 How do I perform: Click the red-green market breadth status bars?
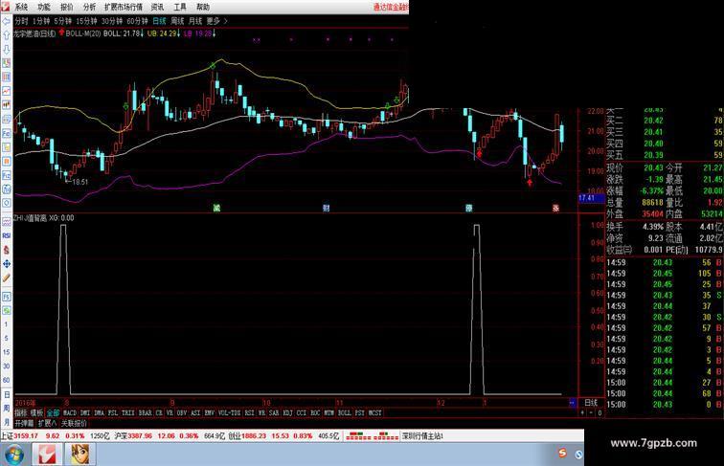click(373, 435)
